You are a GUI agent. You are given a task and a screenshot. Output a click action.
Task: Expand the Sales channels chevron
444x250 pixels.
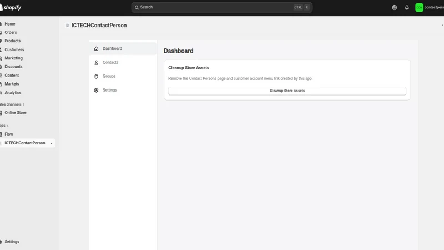[24, 104]
